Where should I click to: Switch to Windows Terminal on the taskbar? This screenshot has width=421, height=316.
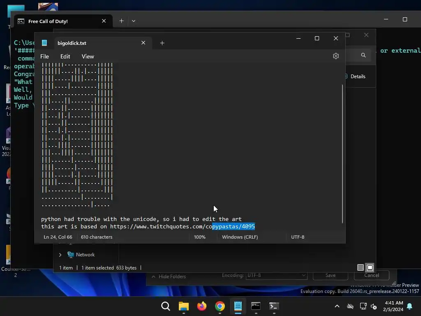pyautogui.click(x=274, y=306)
